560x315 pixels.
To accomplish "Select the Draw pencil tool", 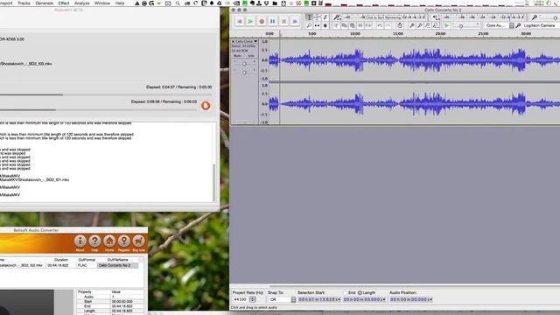I will tap(325, 17).
